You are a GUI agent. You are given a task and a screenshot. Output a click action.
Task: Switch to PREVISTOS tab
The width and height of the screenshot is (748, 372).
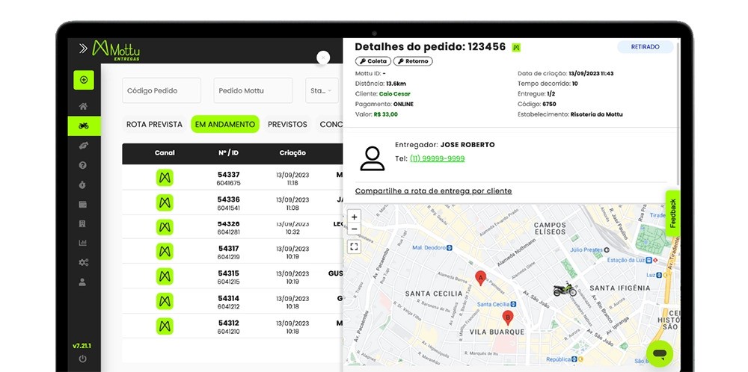pos(287,124)
